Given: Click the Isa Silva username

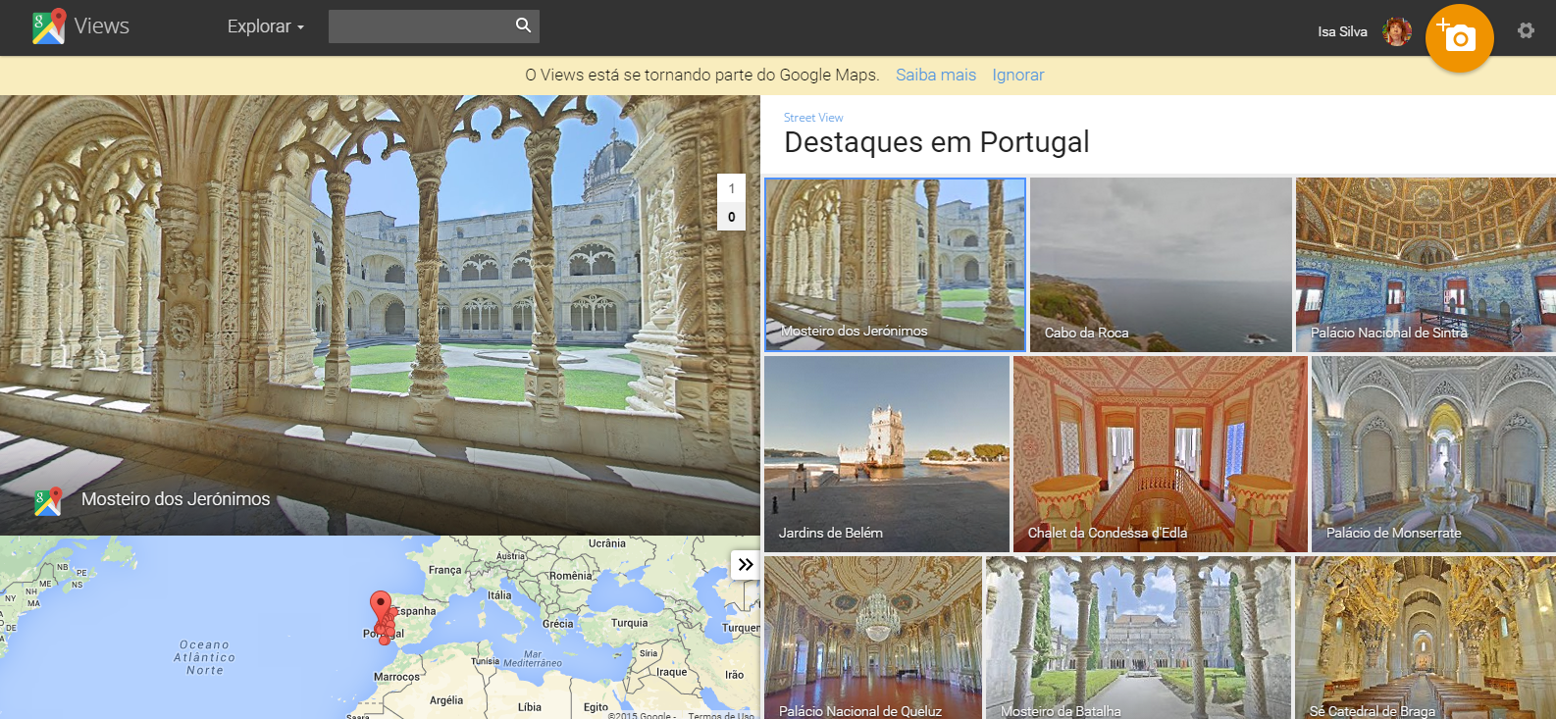Looking at the screenshot, I should (x=1342, y=31).
